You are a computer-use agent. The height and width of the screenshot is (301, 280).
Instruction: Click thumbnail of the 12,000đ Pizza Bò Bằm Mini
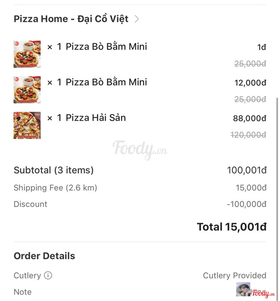point(27,90)
